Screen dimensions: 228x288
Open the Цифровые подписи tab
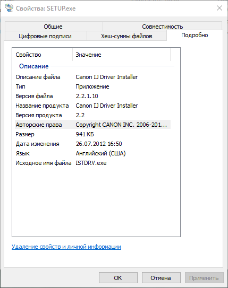coord(46,36)
